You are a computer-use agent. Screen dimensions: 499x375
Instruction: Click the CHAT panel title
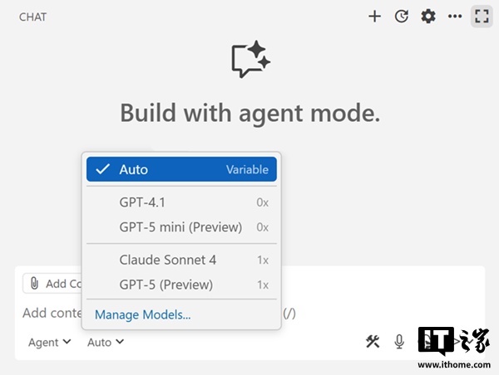(x=32, y=17)
